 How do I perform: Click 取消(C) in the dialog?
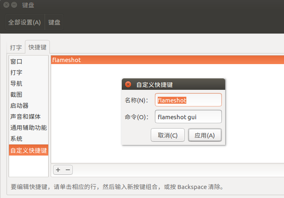(168, 135)
